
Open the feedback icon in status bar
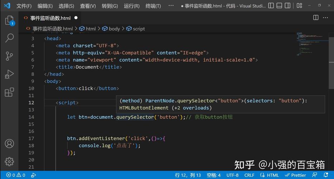pos(314,175)
